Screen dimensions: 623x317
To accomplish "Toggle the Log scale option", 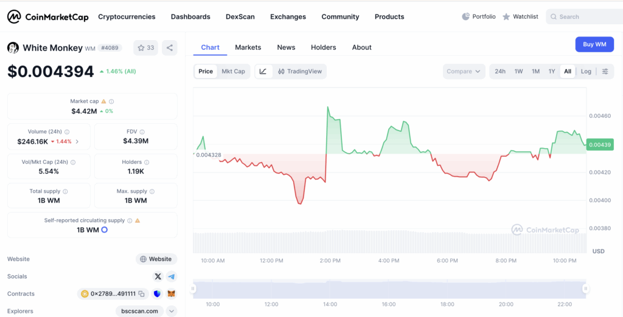I will (586, 72).
